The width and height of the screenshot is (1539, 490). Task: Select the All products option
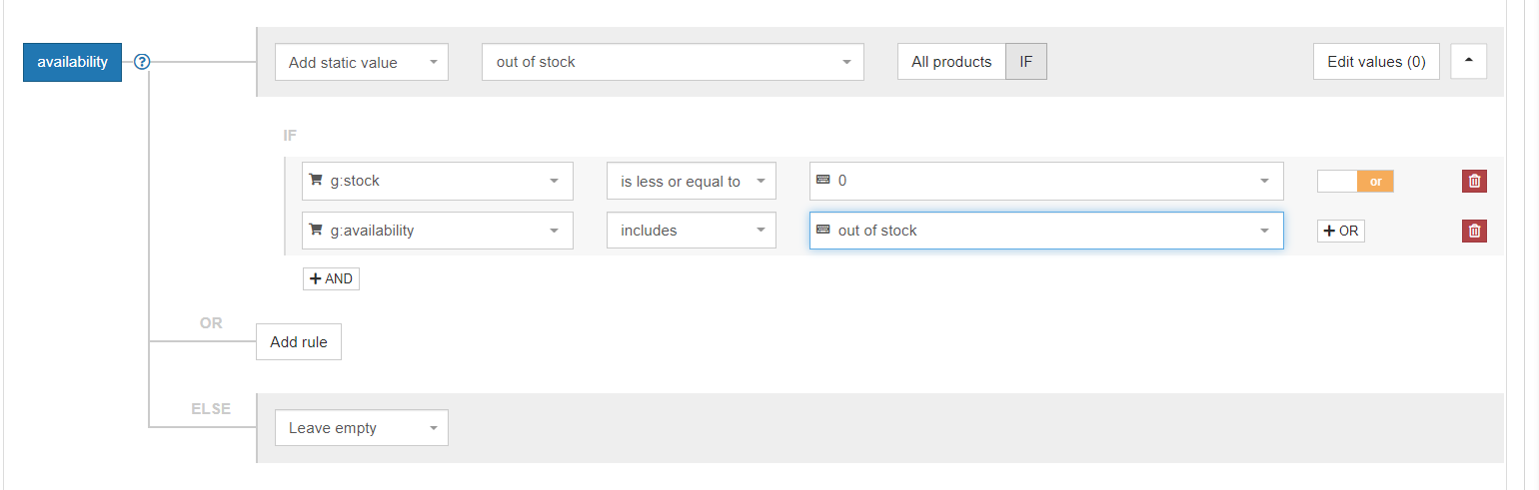pyautogui.click(x=951, y=62)
